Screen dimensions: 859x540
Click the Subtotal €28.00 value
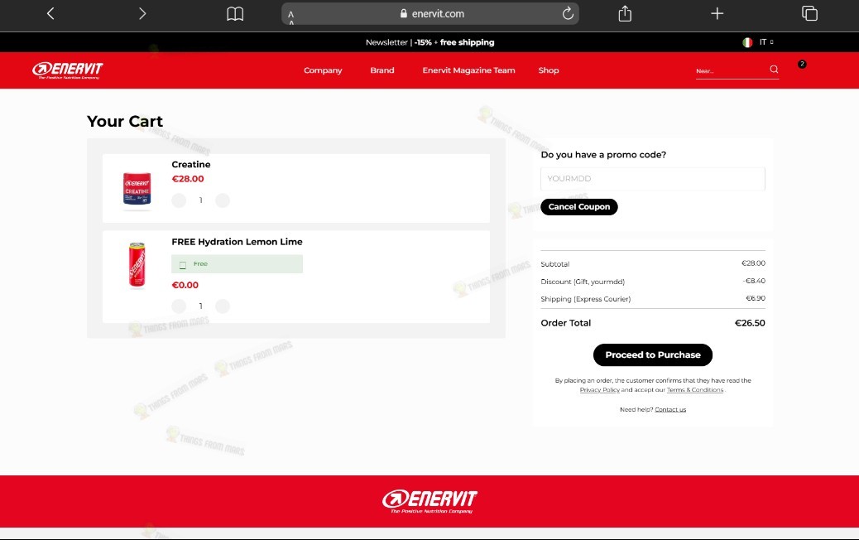tap(753, 263)
